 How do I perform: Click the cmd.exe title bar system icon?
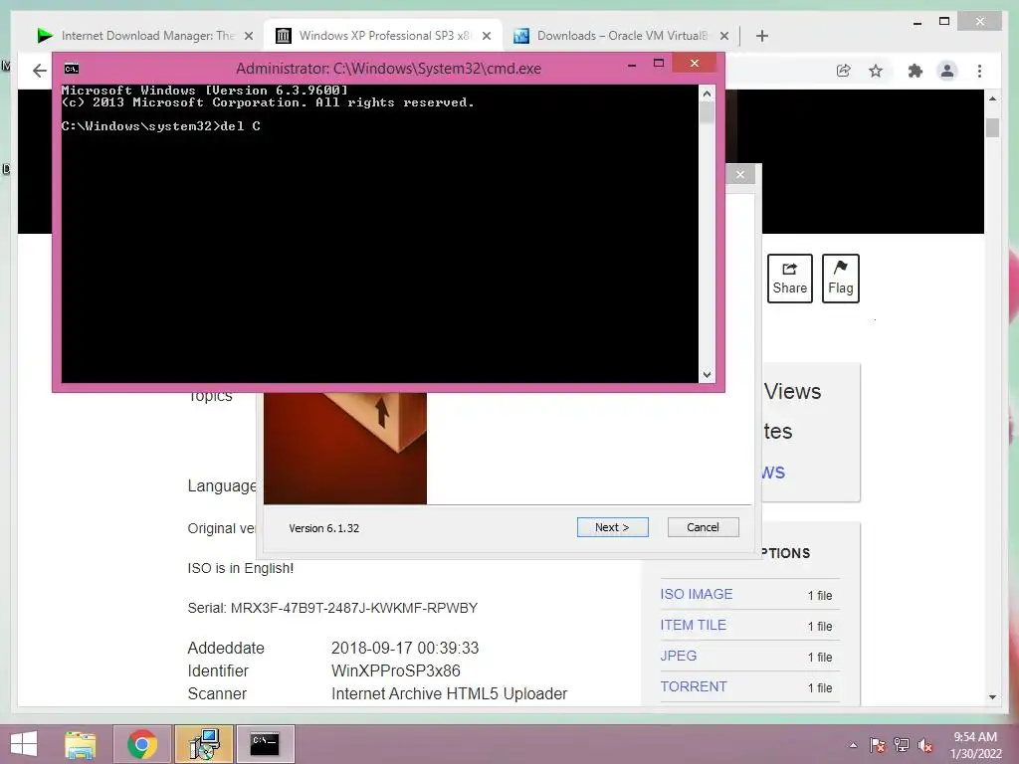pyautogui.click(x=72, y=69)
